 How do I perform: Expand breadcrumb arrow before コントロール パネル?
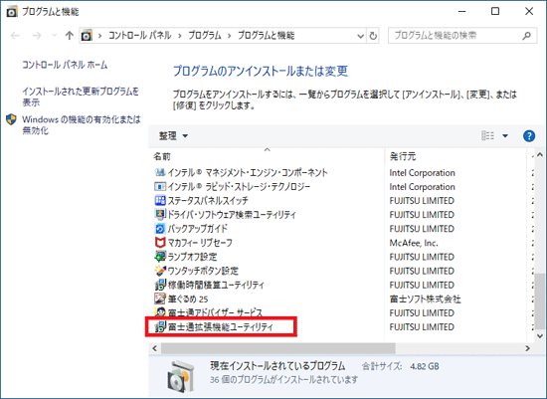100,36
